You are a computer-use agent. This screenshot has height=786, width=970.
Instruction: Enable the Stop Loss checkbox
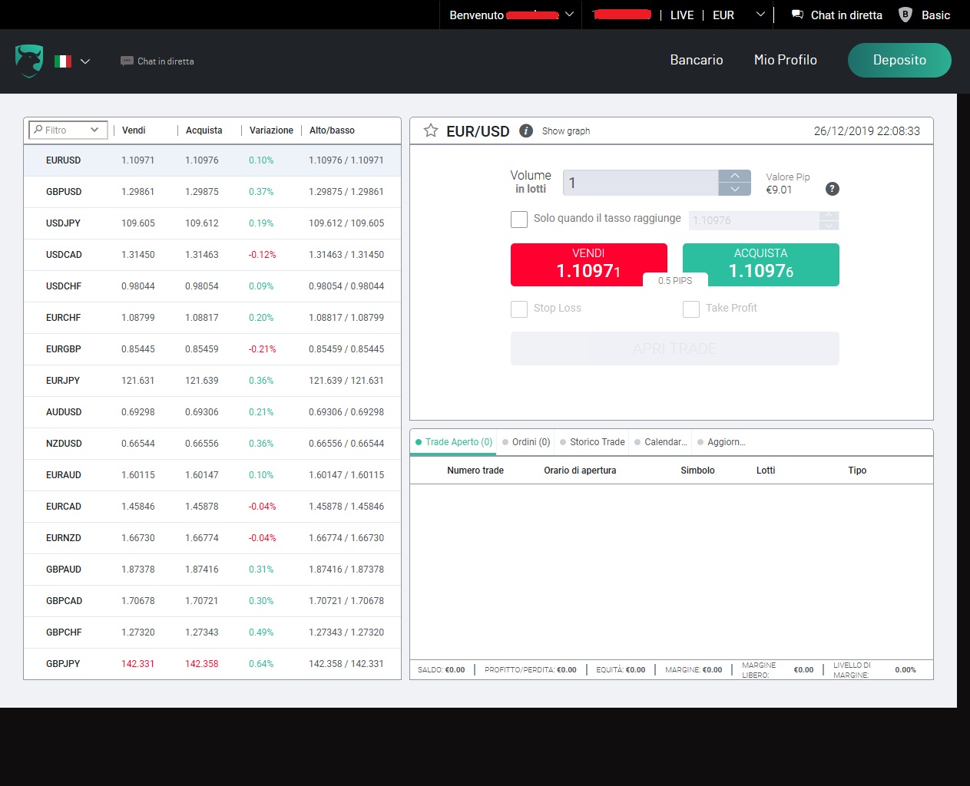pos(519,309)
